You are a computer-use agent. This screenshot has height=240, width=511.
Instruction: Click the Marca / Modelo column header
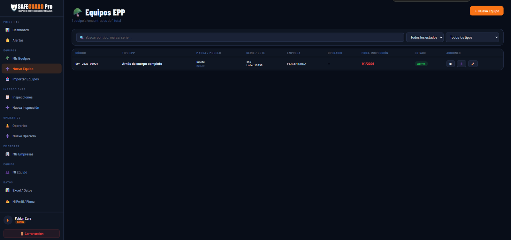209,53
